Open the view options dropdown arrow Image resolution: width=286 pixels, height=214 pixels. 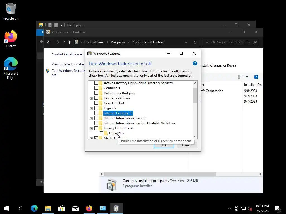[x=247, y=77]
